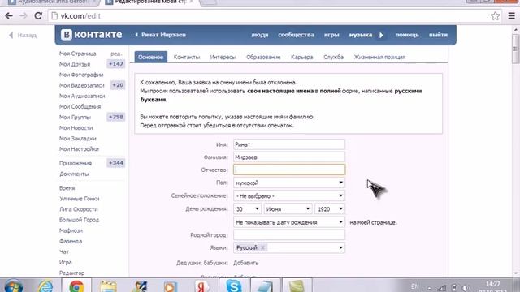The image size is (520, 292).
Task: Click the Назад link
Action: tap(23, 35)
